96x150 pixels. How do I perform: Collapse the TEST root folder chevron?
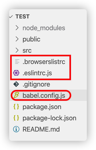tap(11, 17)
